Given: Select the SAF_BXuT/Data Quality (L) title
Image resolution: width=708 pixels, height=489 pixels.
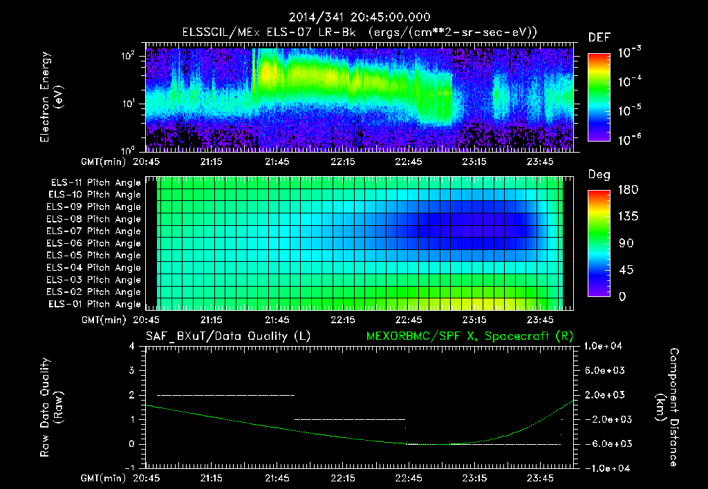Looking at the screenshot, I should point(228,336).
